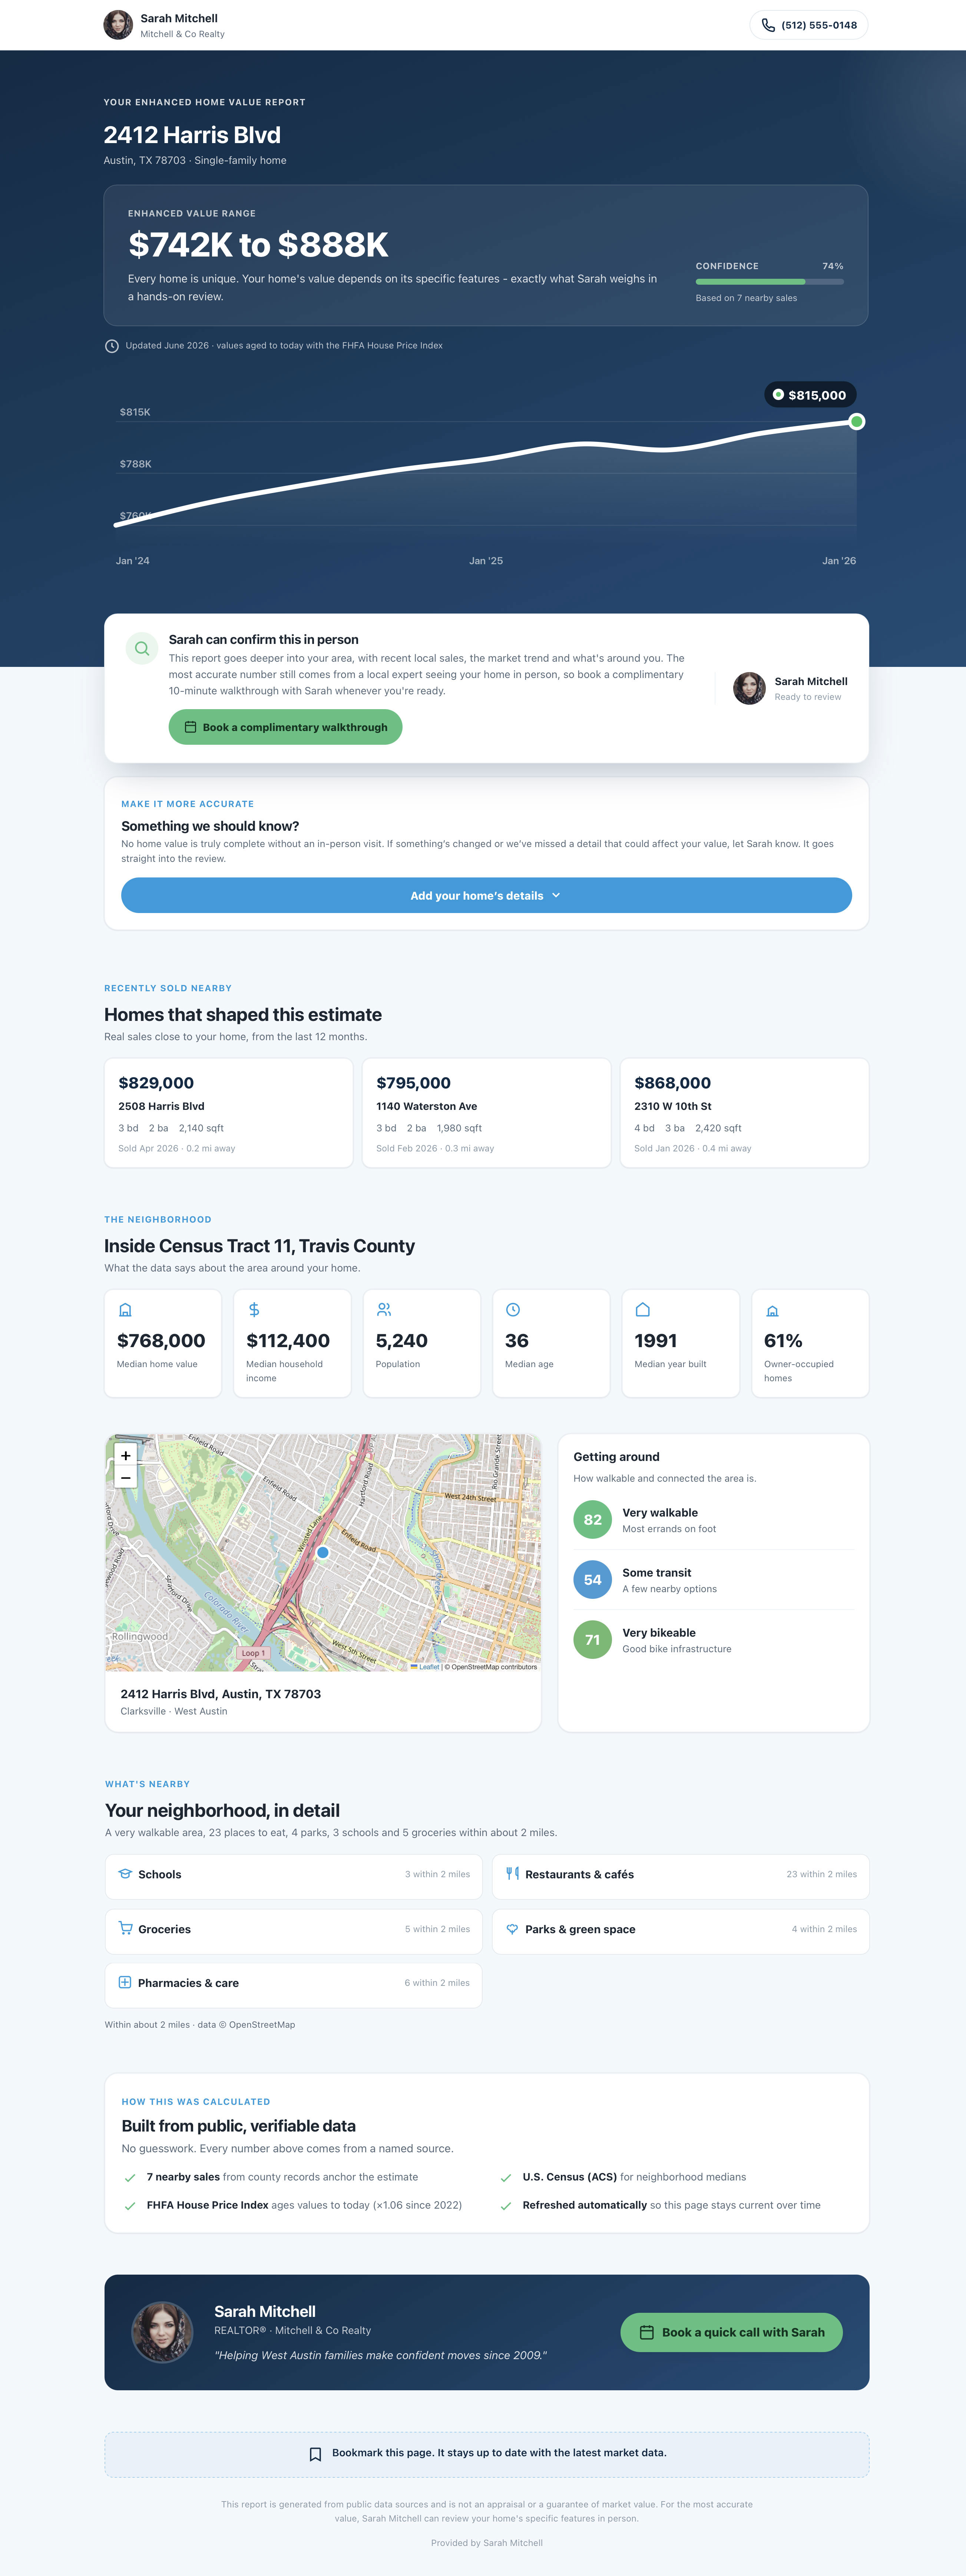The width and height of the screenshot is (966, 2576).
Task: Click the clock icon next to Updated June 2026
Action: [112, 346]
